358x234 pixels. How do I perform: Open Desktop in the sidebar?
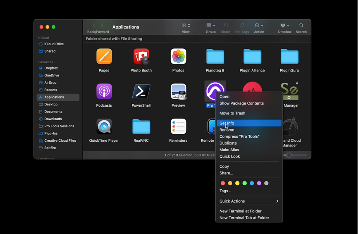(x=58, y=104)
